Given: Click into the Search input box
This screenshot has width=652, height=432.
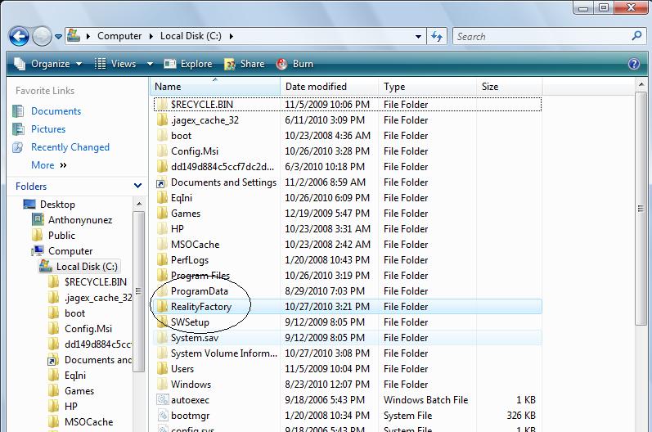Looking at the screenshot, I should click(x=540, y=36).
